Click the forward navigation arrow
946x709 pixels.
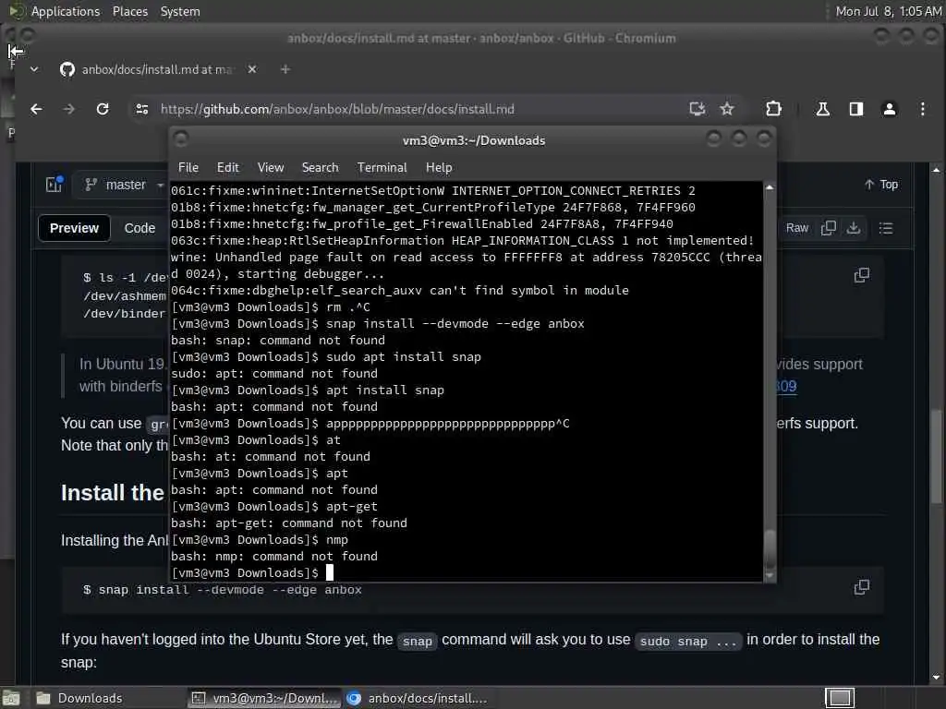pyautogui.click(x=68, y=109)
